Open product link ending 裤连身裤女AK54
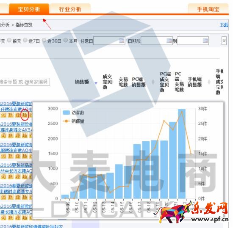 (x=16, y=127)
